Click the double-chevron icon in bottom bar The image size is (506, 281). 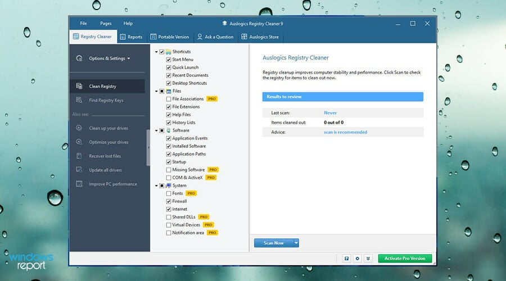coord(368,259)
